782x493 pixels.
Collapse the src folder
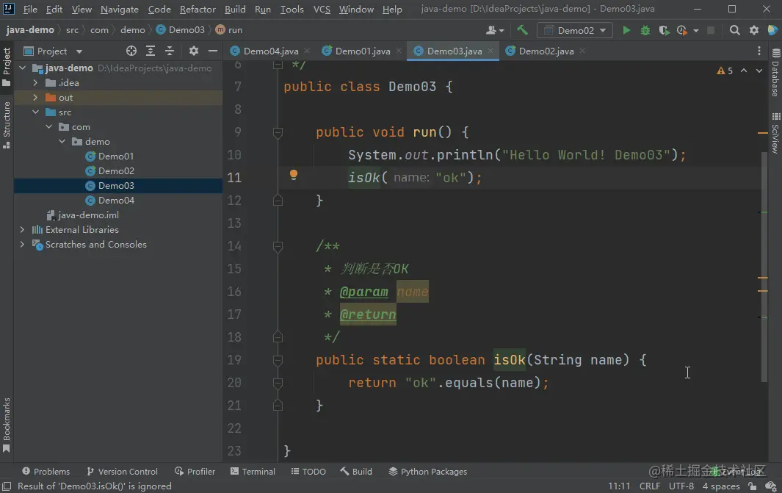click(x=35, y=112)
